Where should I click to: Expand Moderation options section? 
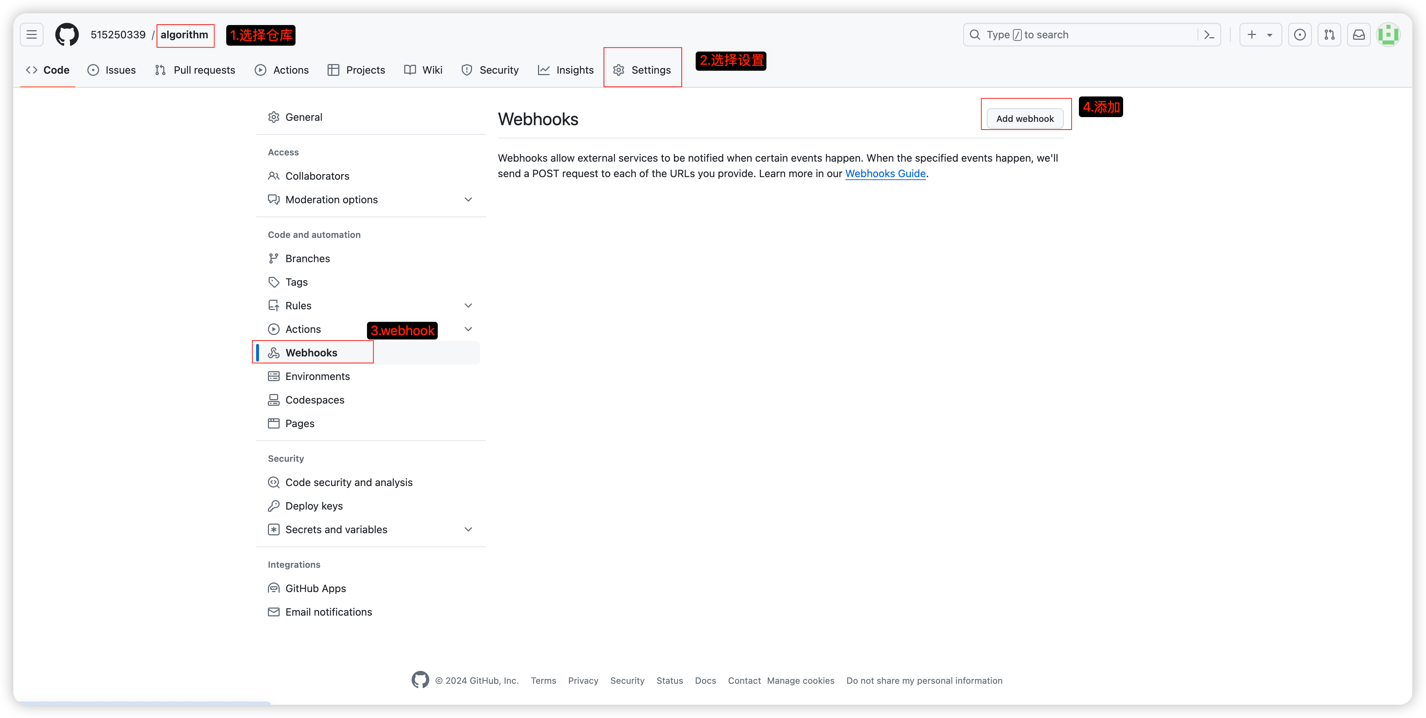pyautogui.click(x=468, y=200)
